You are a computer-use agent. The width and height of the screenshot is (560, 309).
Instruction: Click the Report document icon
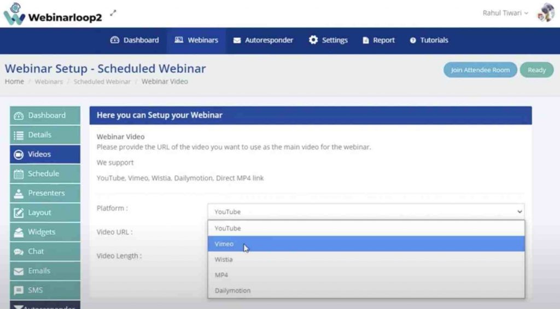click(x=366, y=40)
